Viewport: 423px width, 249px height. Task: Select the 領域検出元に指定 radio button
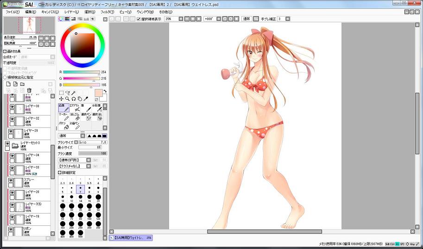tap(5, 77)
